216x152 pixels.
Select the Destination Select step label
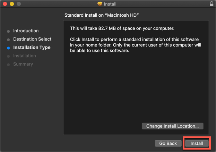pos(32,39)
